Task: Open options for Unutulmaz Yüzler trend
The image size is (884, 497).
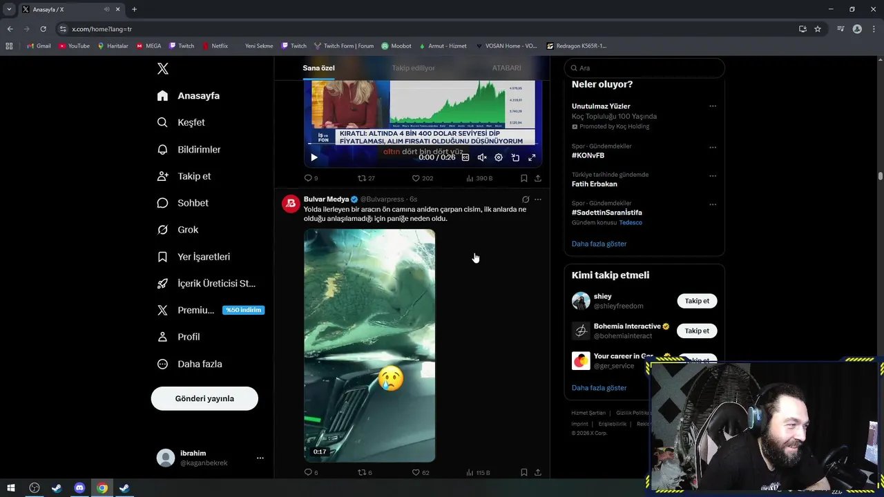Action: point(713,106)
